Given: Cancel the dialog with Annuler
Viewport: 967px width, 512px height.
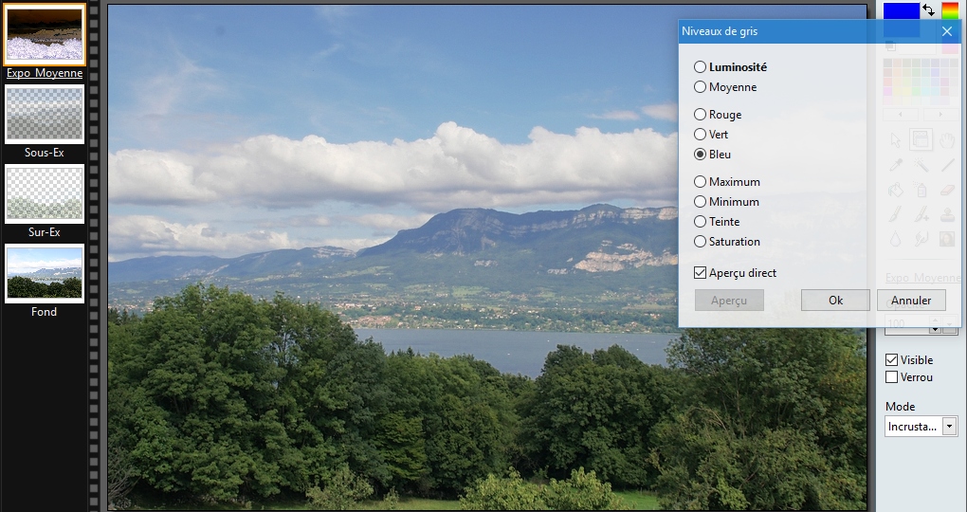Looking at the screenshot, I should (x=911, y=301).
